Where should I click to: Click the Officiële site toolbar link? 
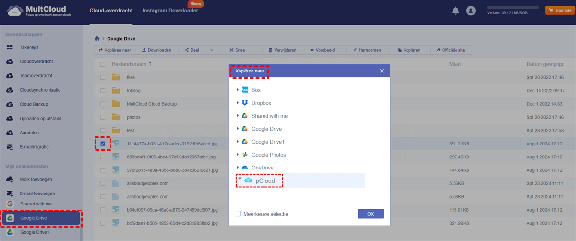[452, 50]
